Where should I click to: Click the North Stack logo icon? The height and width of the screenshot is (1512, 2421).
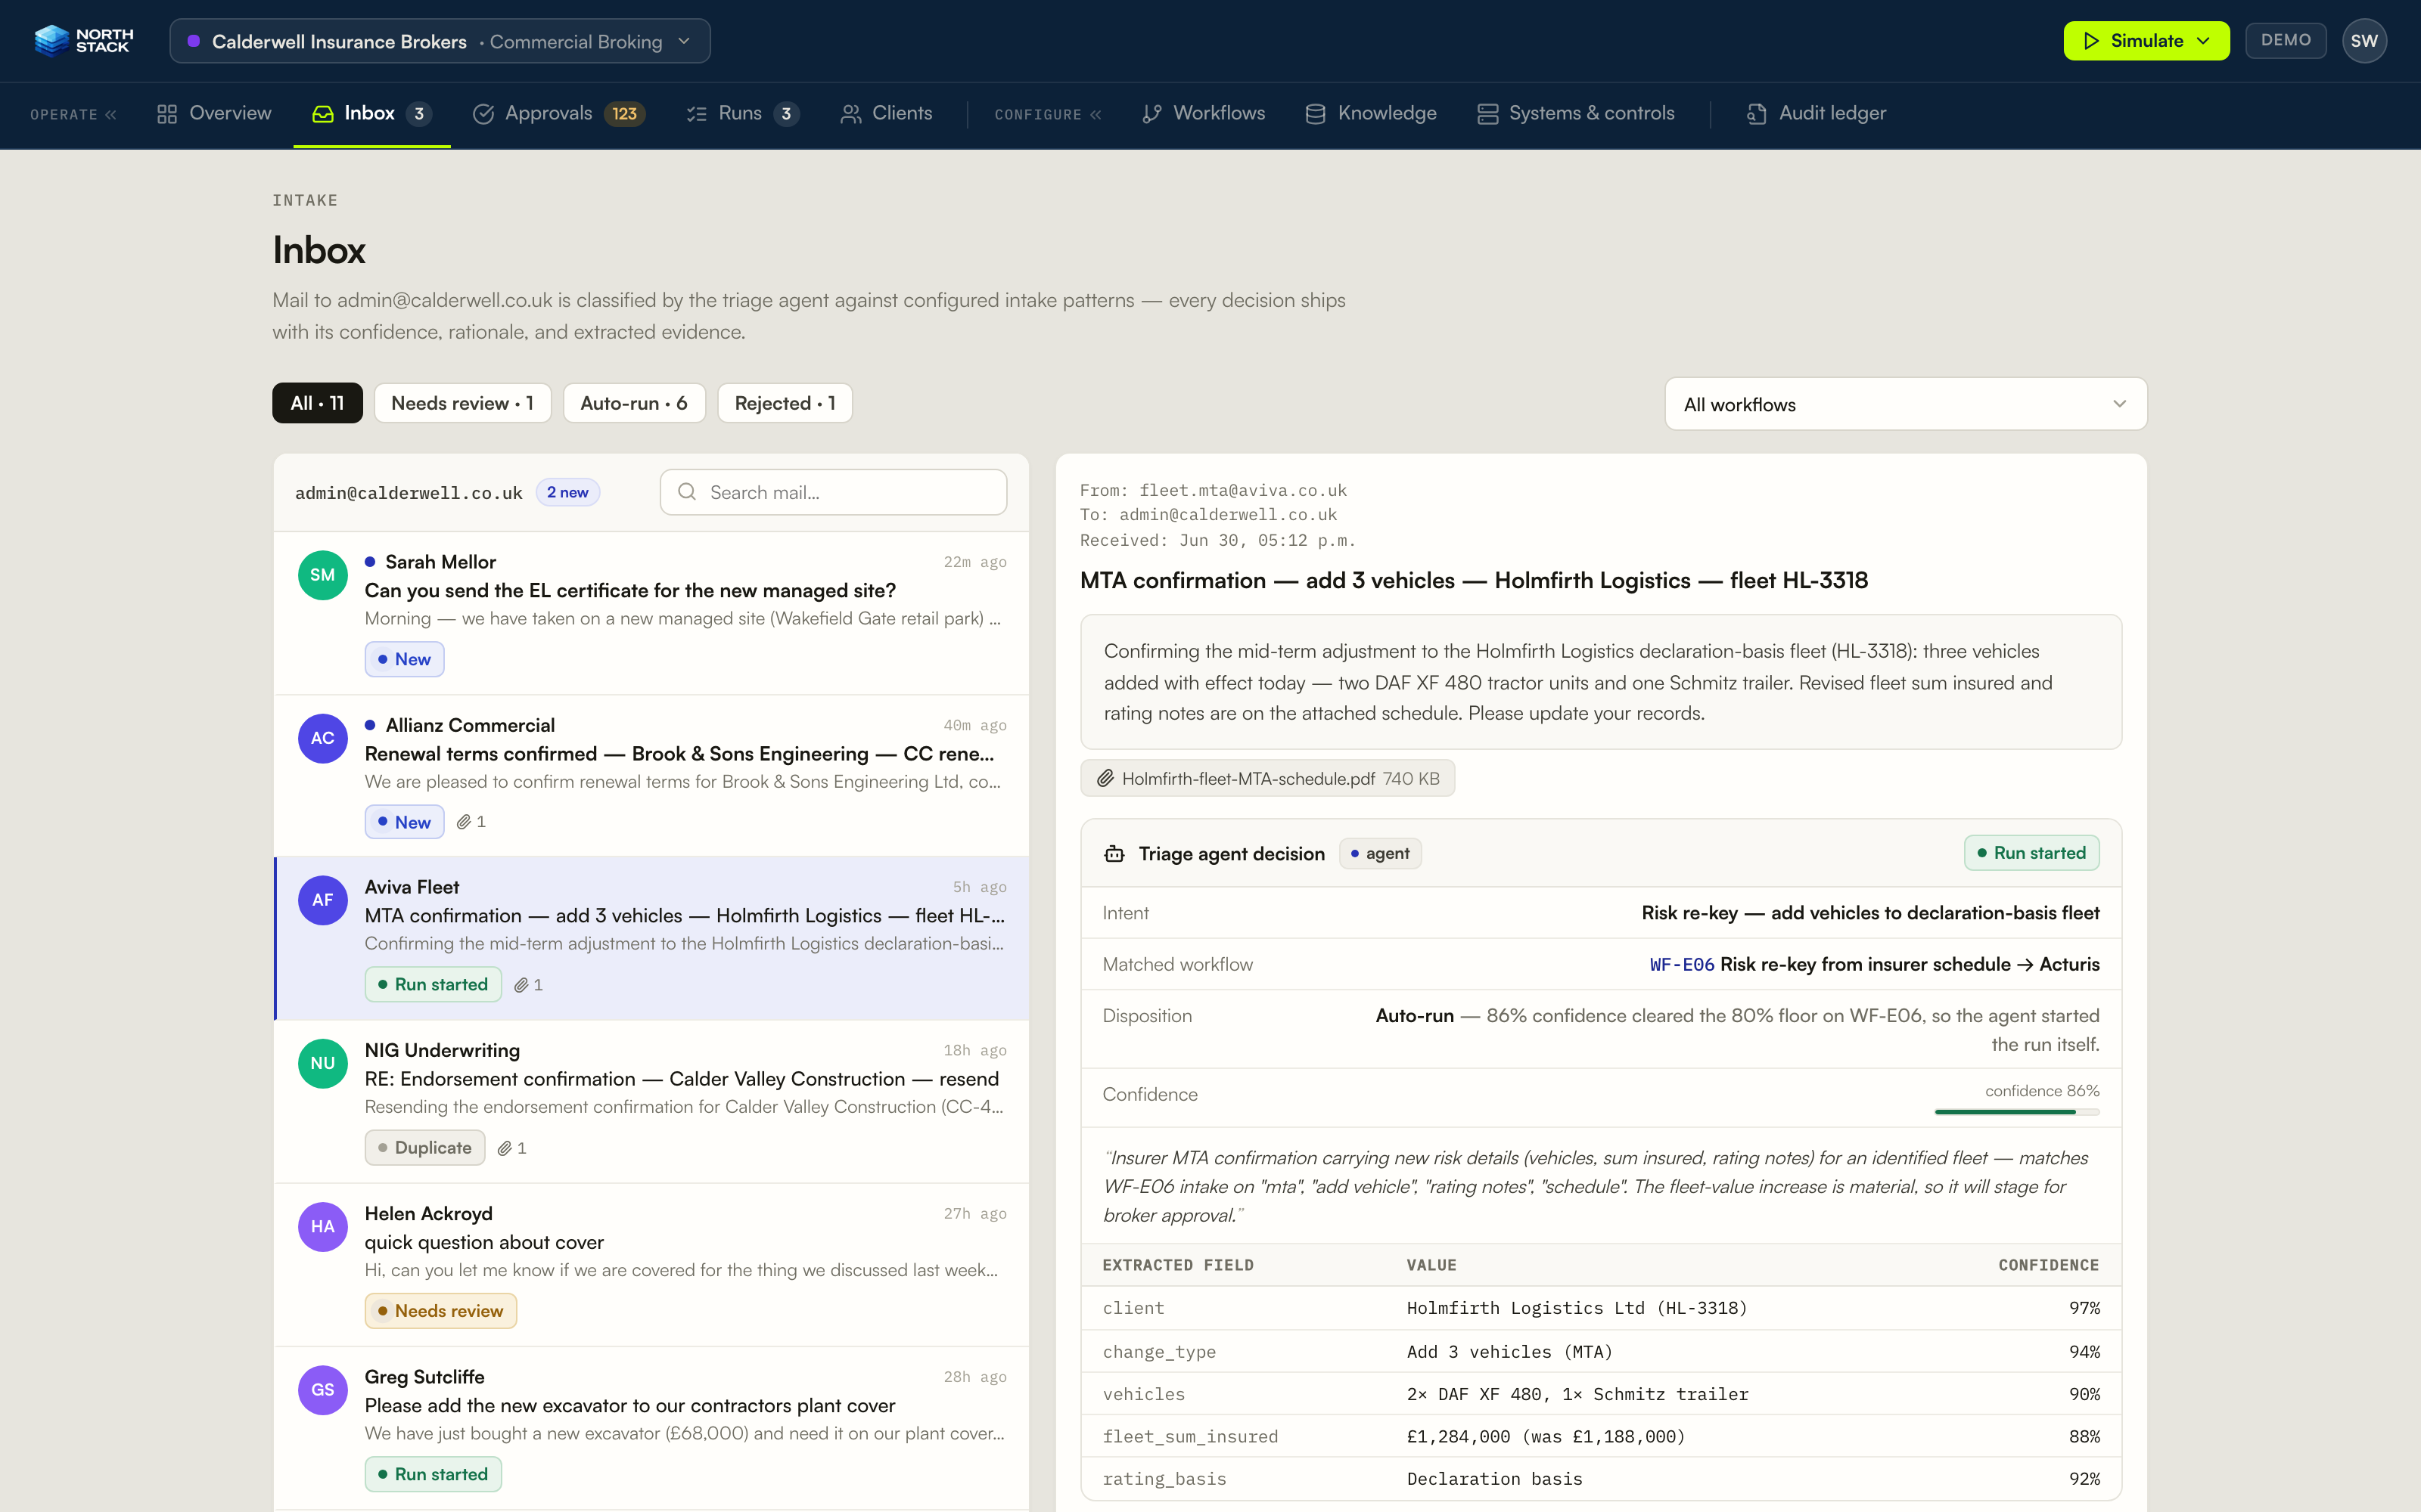pyautogui.click(x=52, y=41)
